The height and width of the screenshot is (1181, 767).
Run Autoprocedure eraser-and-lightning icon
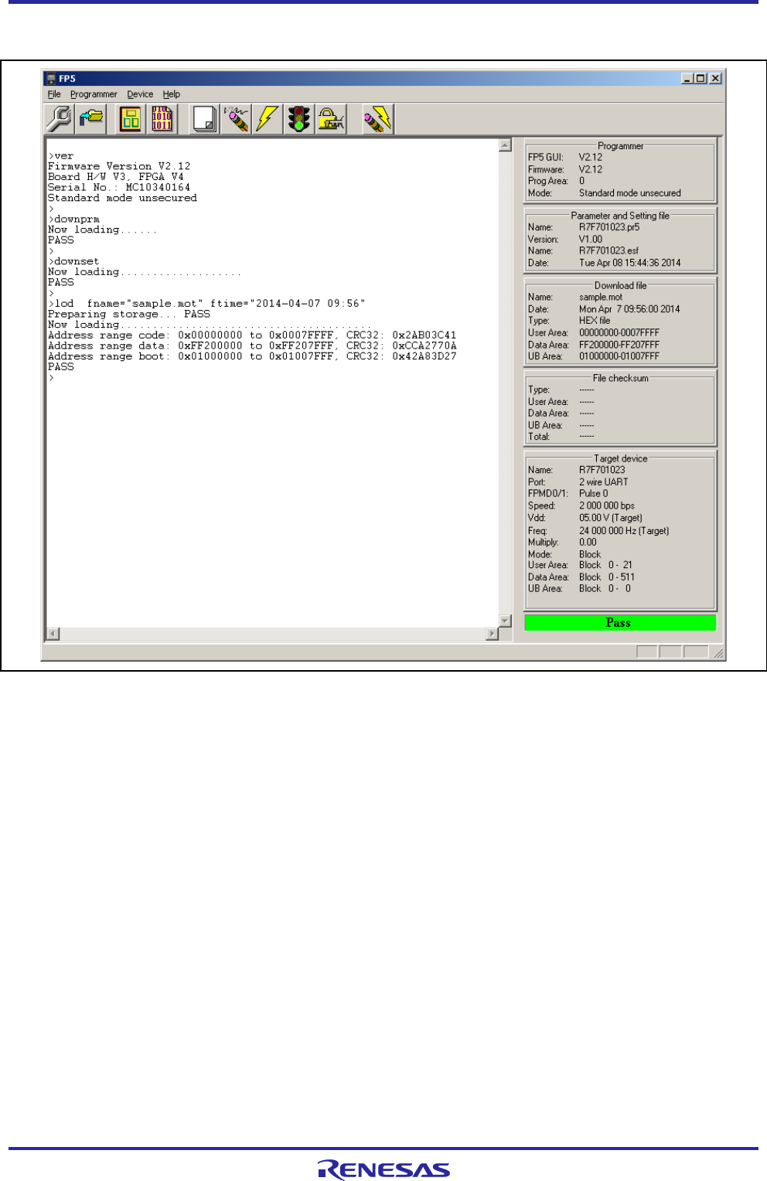[378, 119]
